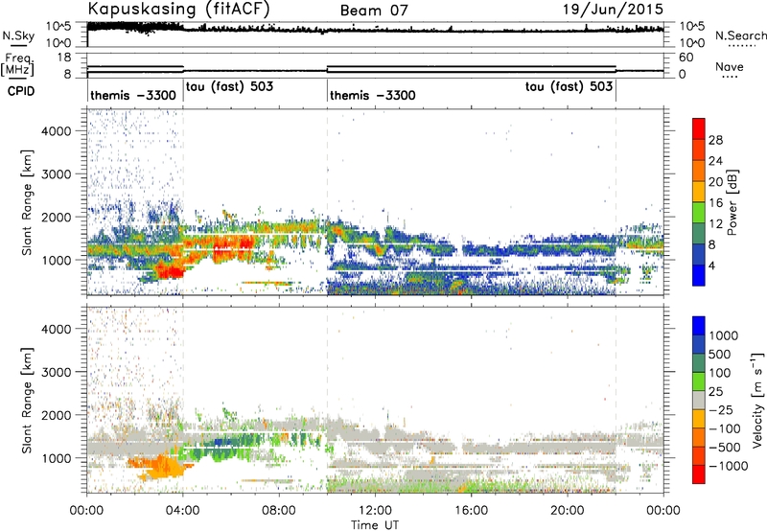Click the 04:00 time axis tick label
Image resolution: width=767 pixels, height=531 pixels.
pyautogui.click(x=182, y=511)
